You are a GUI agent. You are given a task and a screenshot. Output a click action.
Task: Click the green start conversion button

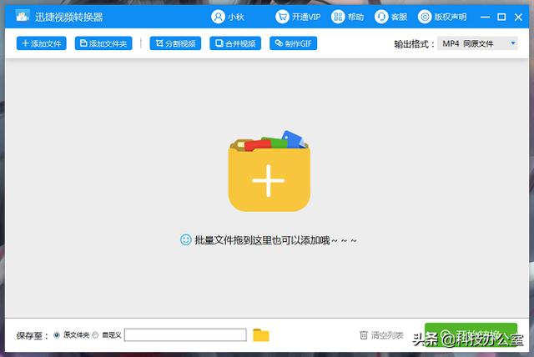[471, 334]
